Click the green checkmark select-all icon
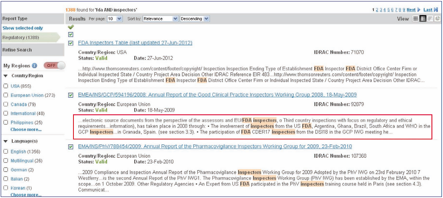The width and height of the screenshot is (443, 198). 71,27
